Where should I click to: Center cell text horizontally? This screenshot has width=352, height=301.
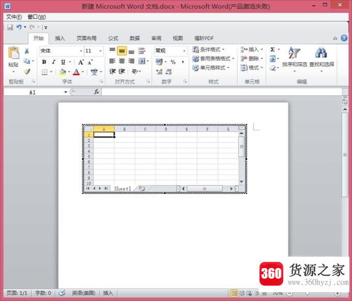point(122,61)
